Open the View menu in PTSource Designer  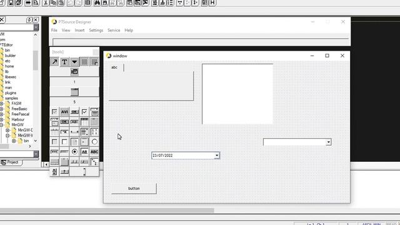tap(66, 30)
